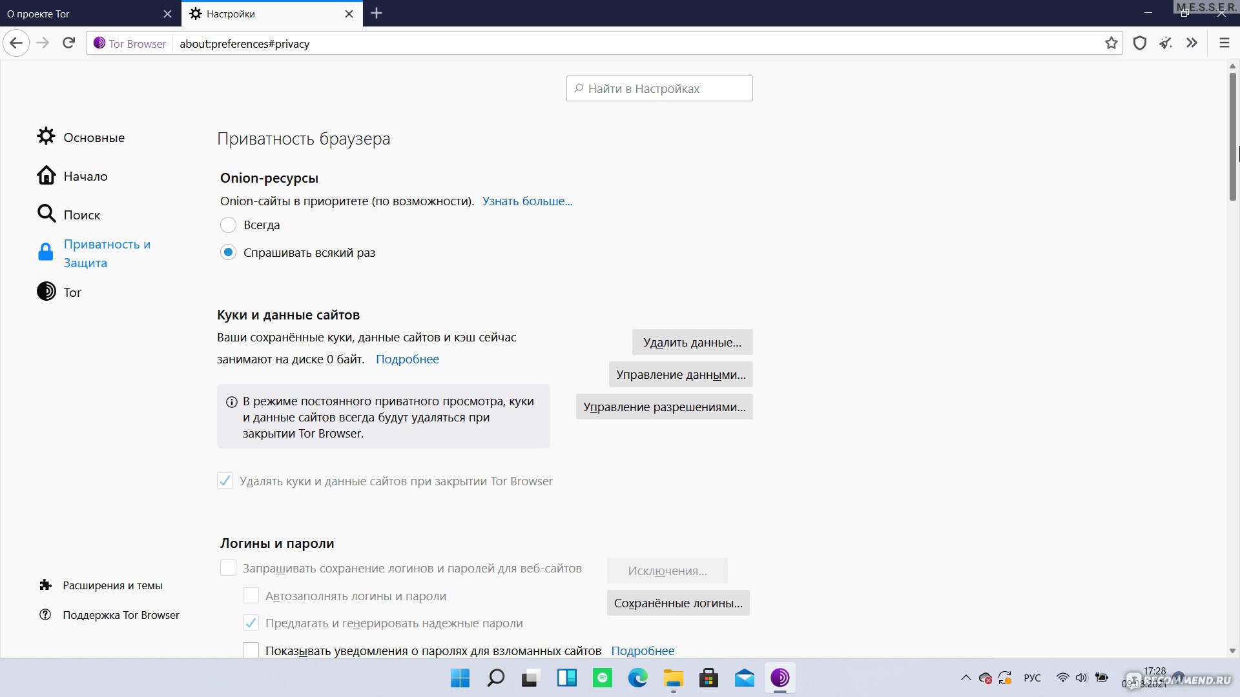Navigate to Основные settings tab
The width and height of the screenshot is (1240, 697).
[x=94, y=137]
